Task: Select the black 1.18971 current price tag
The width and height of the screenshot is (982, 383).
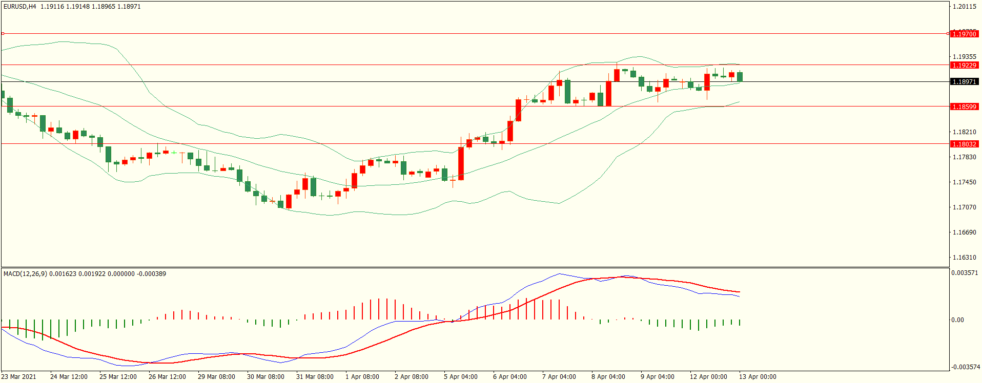Action: click(964, 81)
